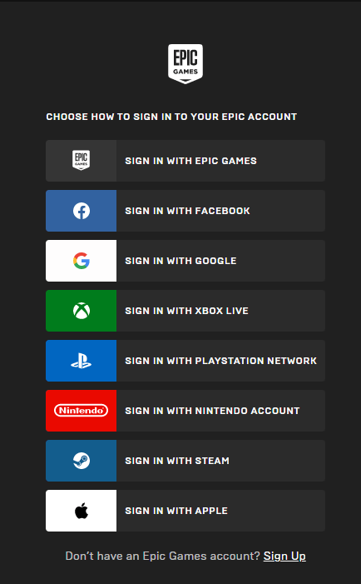Click the Epic Games shield icon tile
Viewport: 361px width, 584px height.
(81, 161)
